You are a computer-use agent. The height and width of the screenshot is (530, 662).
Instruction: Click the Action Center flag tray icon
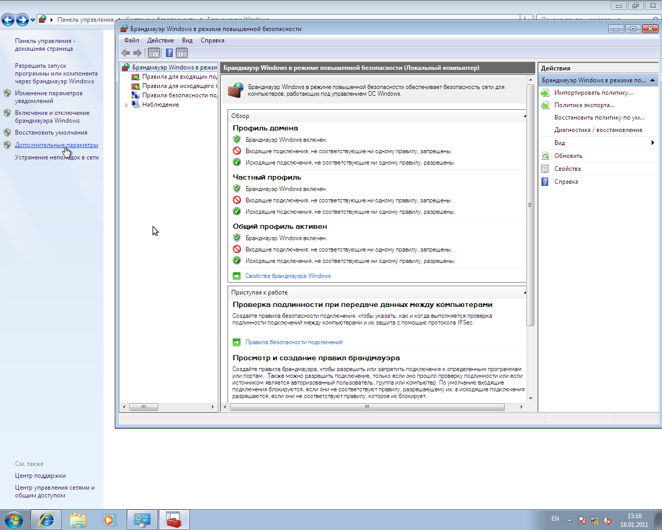(582, 520)
